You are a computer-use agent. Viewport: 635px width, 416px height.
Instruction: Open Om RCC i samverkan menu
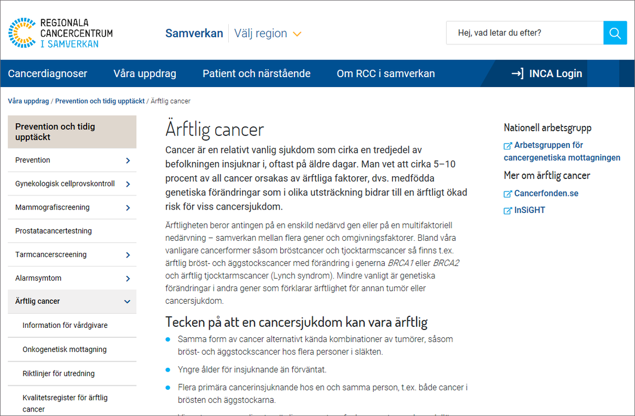(385, 73)
